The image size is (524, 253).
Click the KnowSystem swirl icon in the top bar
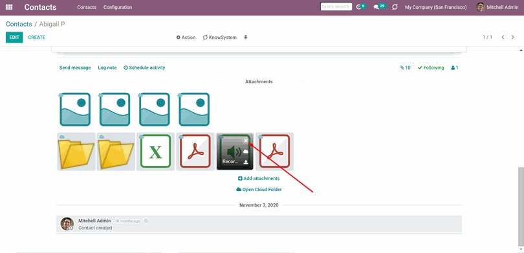[395, 7]
